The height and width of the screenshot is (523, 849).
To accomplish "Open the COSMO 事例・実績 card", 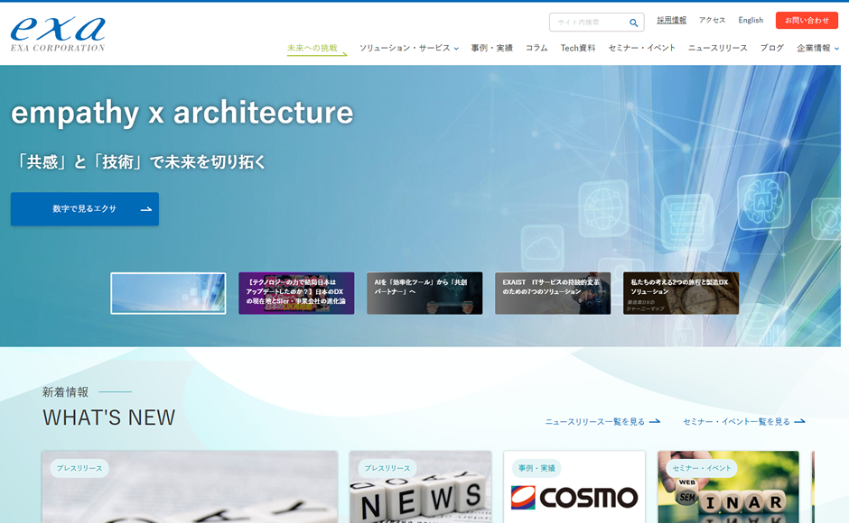I will point(574,487).
